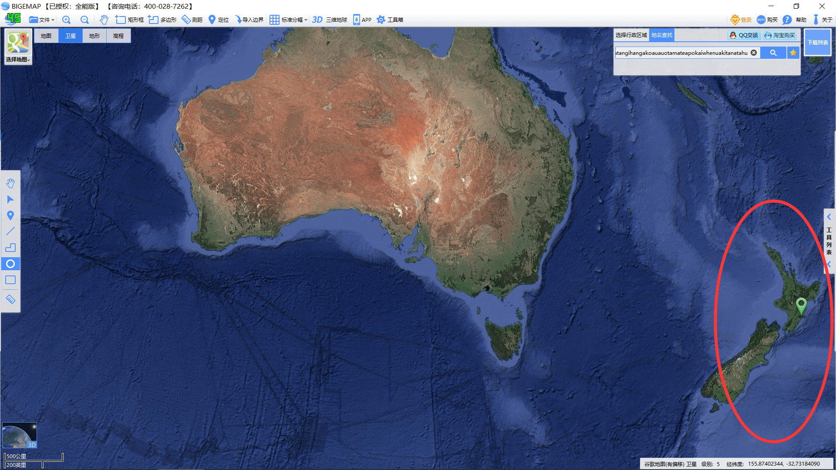Open the 定位 locate tool
Viewport: 836px width, 470px height.
pos(219,20)
